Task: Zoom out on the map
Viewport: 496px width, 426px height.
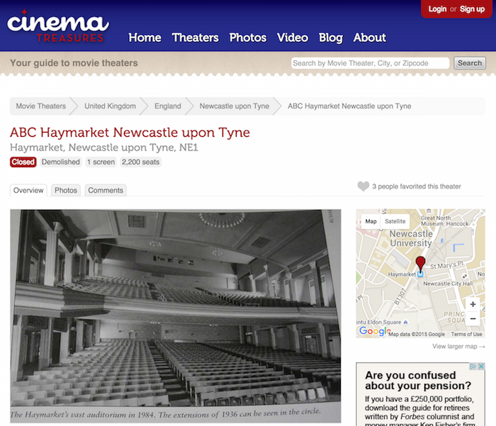Action: tap(473, 319)
